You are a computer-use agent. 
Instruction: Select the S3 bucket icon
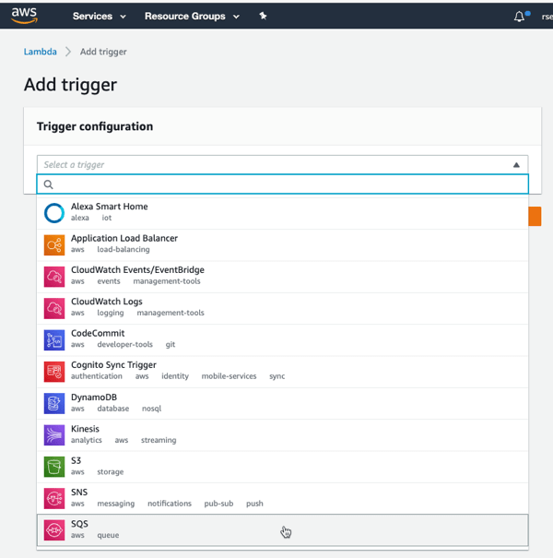(54, 467)
